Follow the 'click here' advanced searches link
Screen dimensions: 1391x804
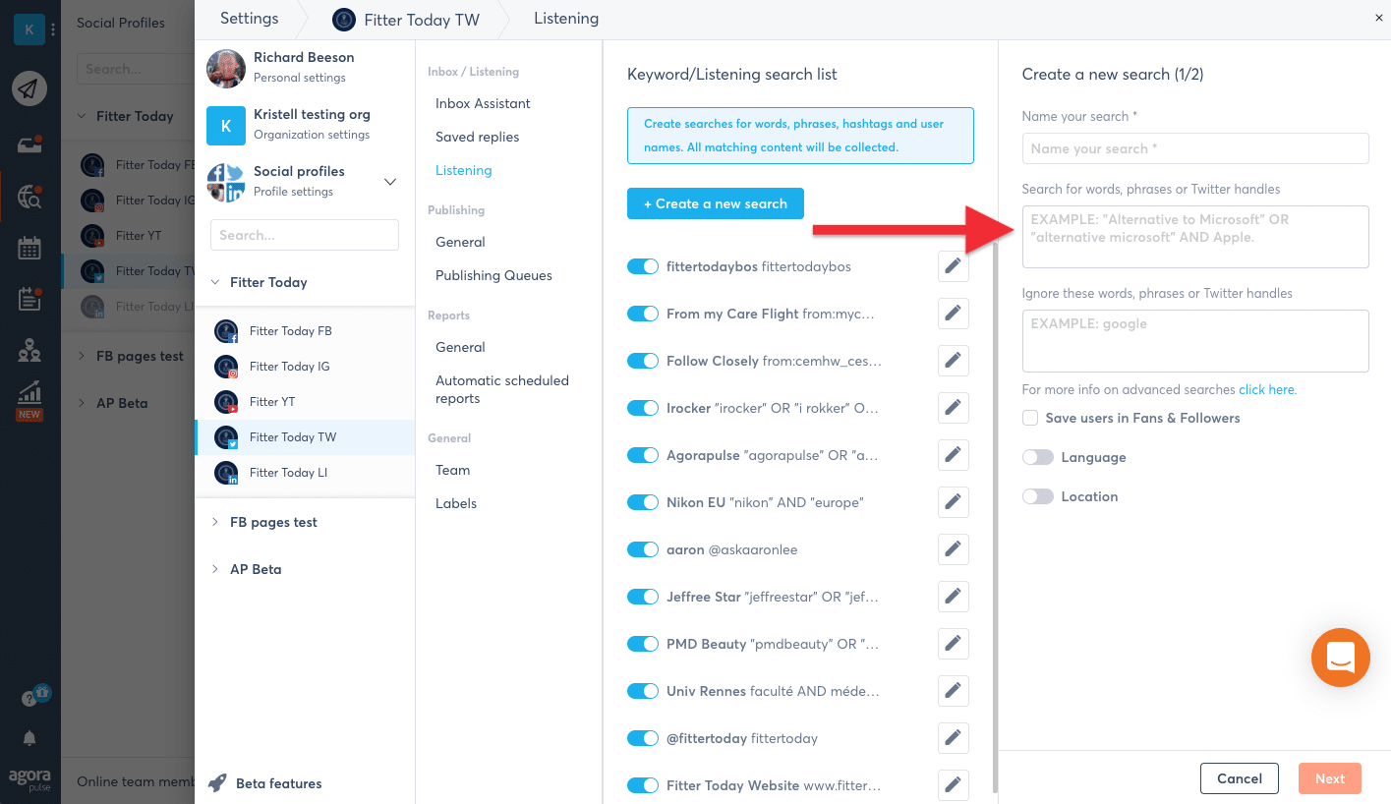point(1267,389)
